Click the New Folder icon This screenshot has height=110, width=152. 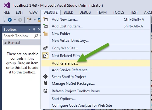pyautogui.click(x=45, y=34)
